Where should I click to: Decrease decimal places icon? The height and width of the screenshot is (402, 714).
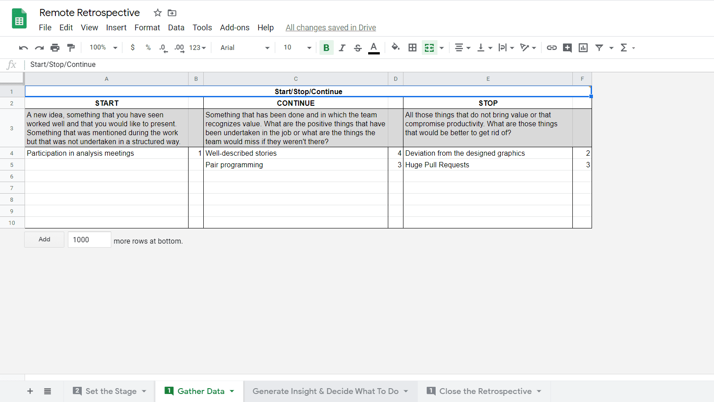(x=164, y=48)
